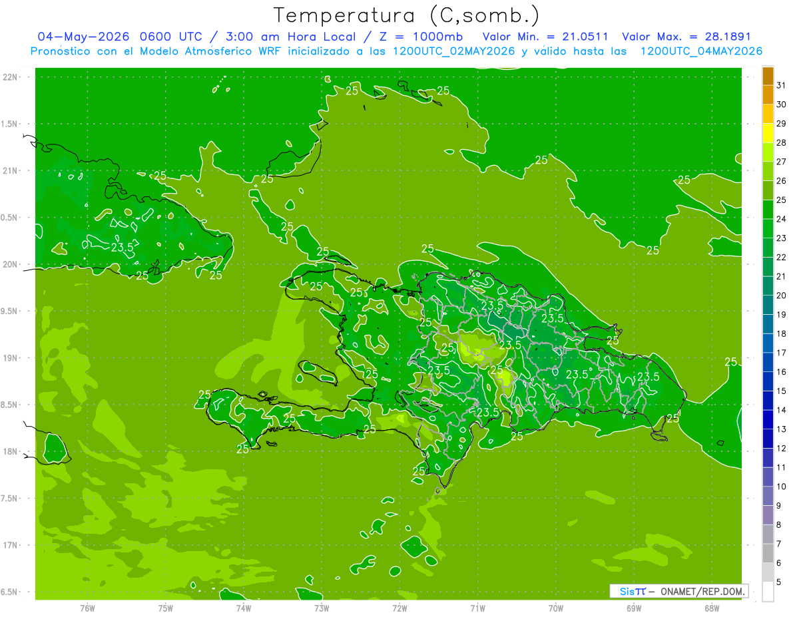This screenshot has height=617, width=799.
Task: Click the 18N latitude axis label
Action: tap(12, 451)
